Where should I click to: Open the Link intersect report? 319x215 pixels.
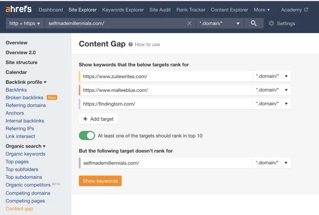coord(20,136)
